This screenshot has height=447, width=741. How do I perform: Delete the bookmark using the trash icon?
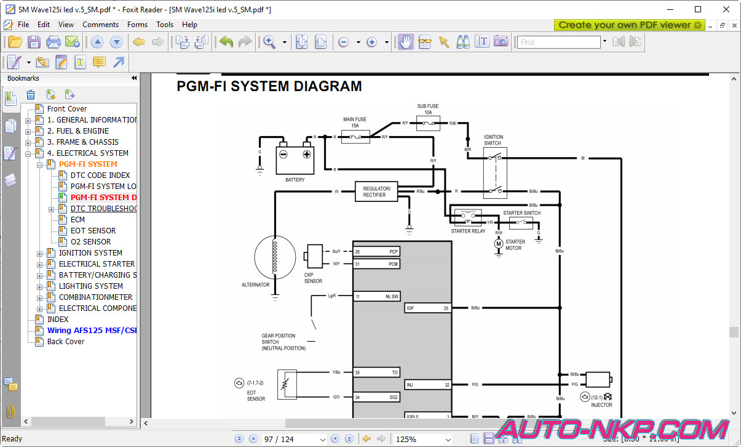pos(31,94)
